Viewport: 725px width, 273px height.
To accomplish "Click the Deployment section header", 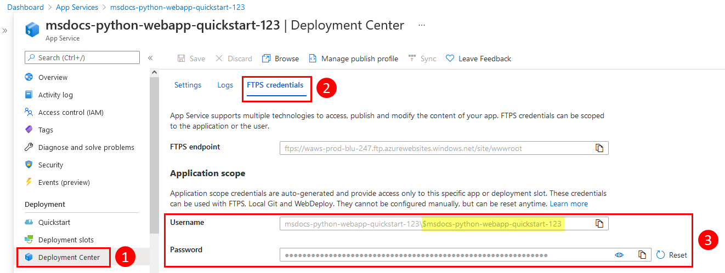I will pyautogui.click(x=45, y=204).
